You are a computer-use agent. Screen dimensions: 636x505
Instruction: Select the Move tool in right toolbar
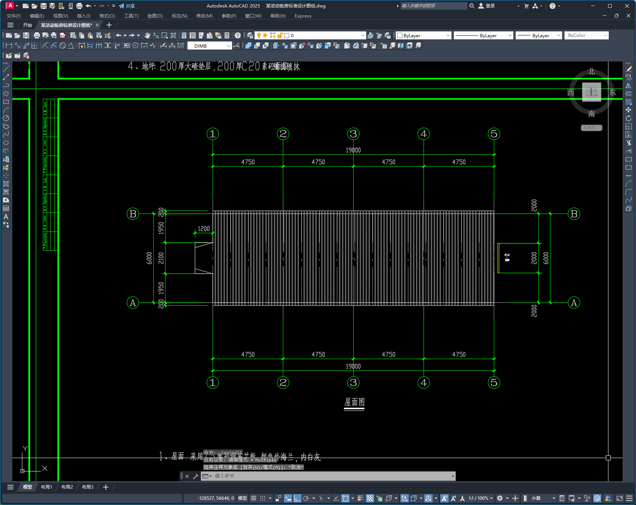coord(629,110)
